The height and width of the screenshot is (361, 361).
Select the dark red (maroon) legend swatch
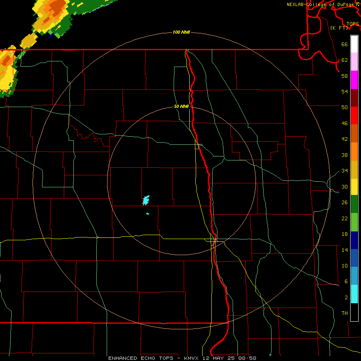pos(354,98)
